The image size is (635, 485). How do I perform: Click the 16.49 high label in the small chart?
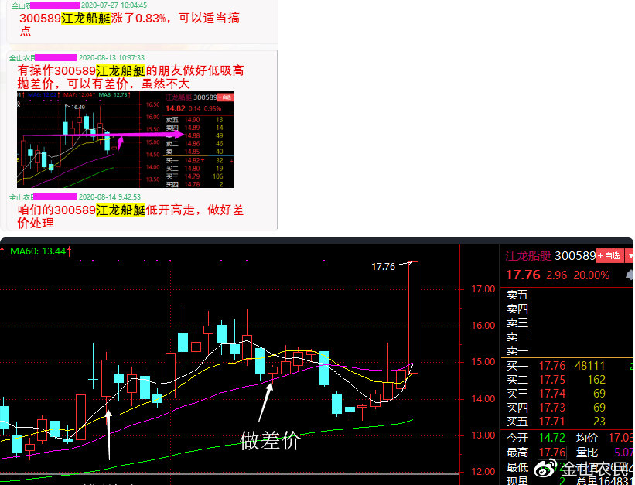tap(78, 107)
